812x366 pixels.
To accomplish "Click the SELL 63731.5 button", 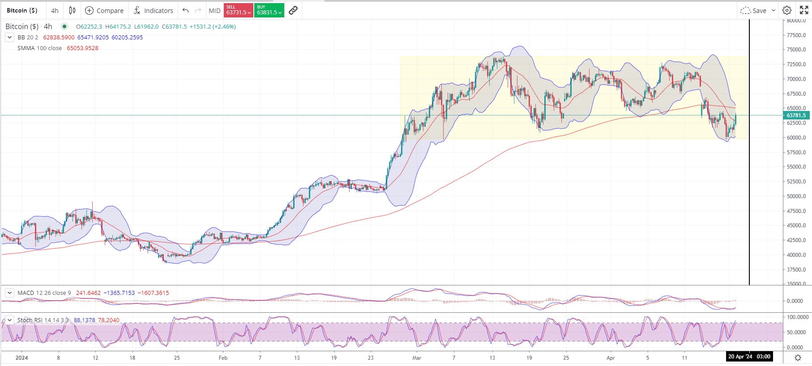I will pos(238,10).
